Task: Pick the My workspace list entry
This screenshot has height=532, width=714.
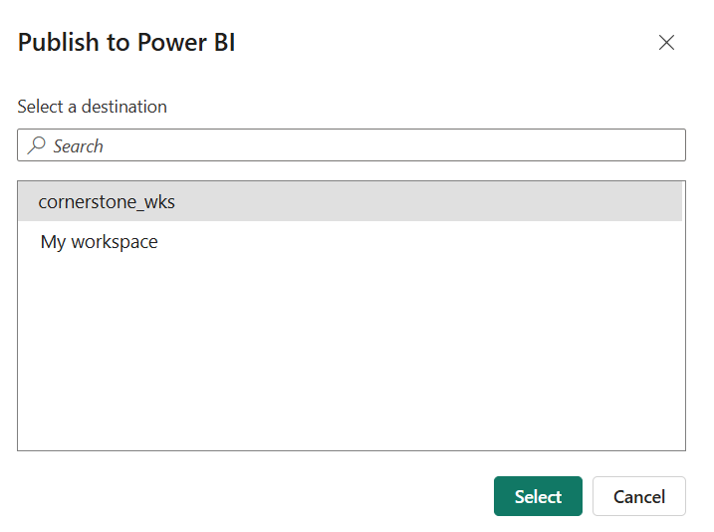Action: (x=99, y=242)
